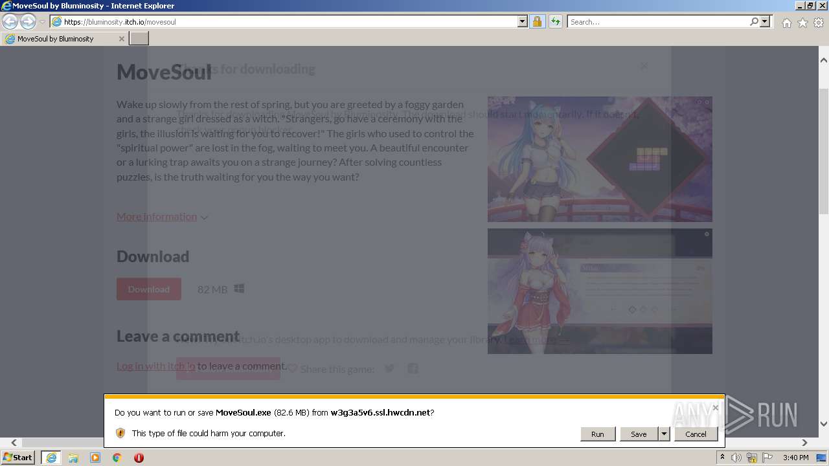Click the Leave a comment heading

(178, 337)
